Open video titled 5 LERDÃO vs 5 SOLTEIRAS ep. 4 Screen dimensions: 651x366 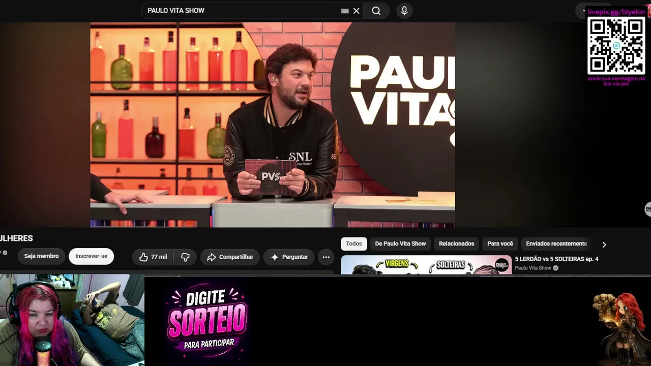point(556,259)
